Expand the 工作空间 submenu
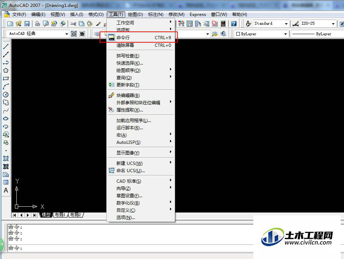This screenshot has height=259, width=344. pos(141,23)
